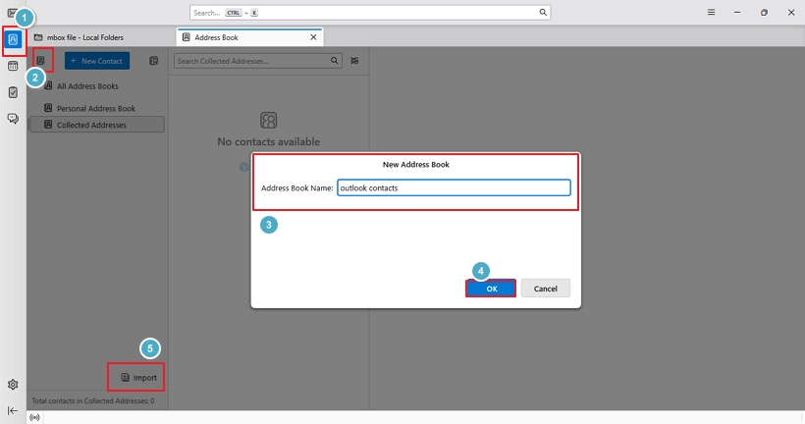Image resolution: width=805 pixels, height=424 pixels.
Task: Cancel the New Address Book dialog
Action: tap(545, 289)
